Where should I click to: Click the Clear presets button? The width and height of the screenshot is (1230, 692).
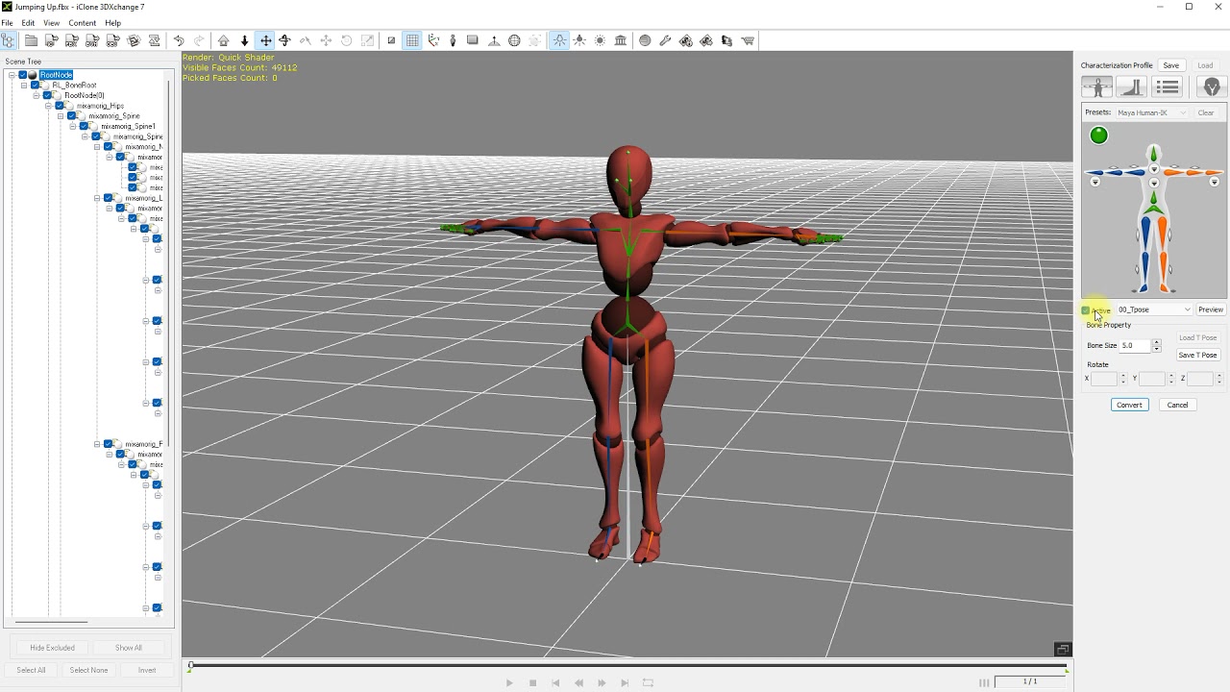[1206, 112]
